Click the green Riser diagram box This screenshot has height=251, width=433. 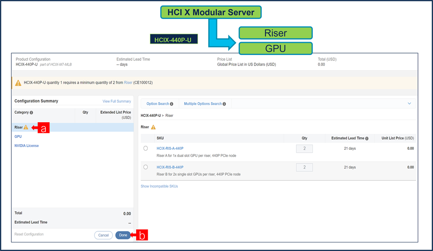(x=276, y=33)
